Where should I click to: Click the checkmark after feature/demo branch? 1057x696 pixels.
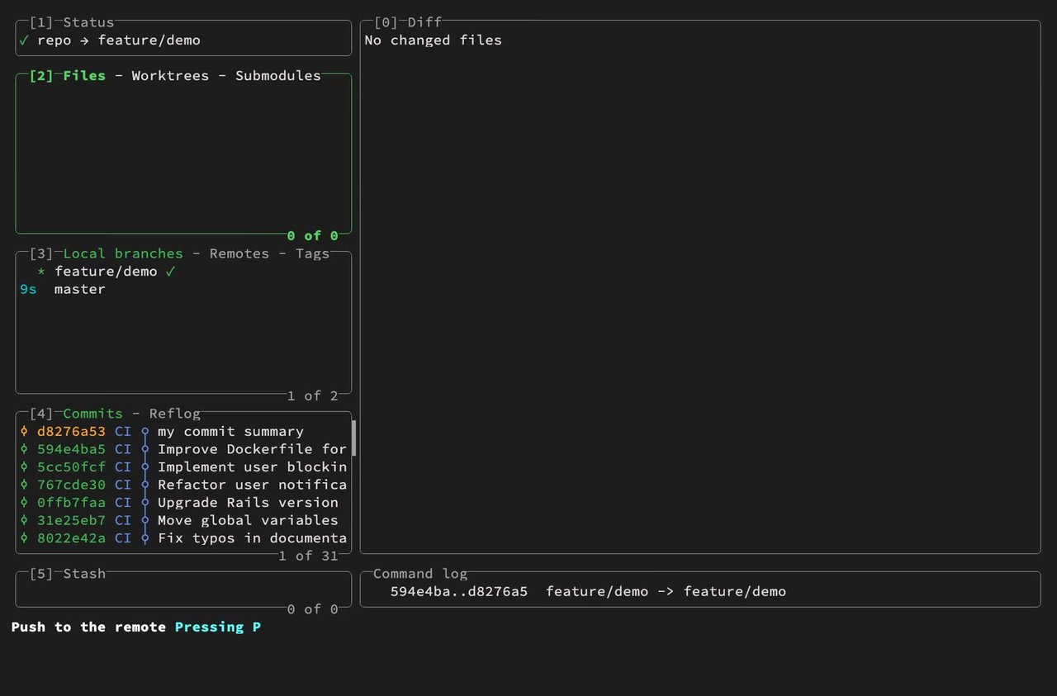pos(171,272)
